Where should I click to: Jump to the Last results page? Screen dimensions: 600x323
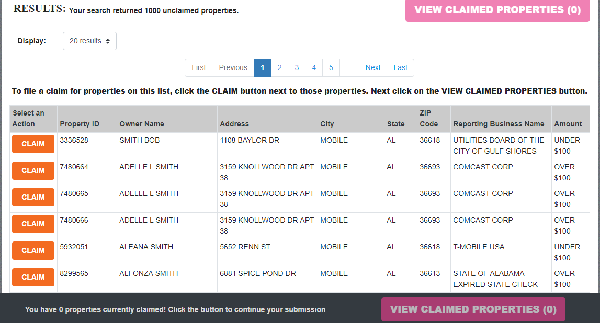click(400, 67)
